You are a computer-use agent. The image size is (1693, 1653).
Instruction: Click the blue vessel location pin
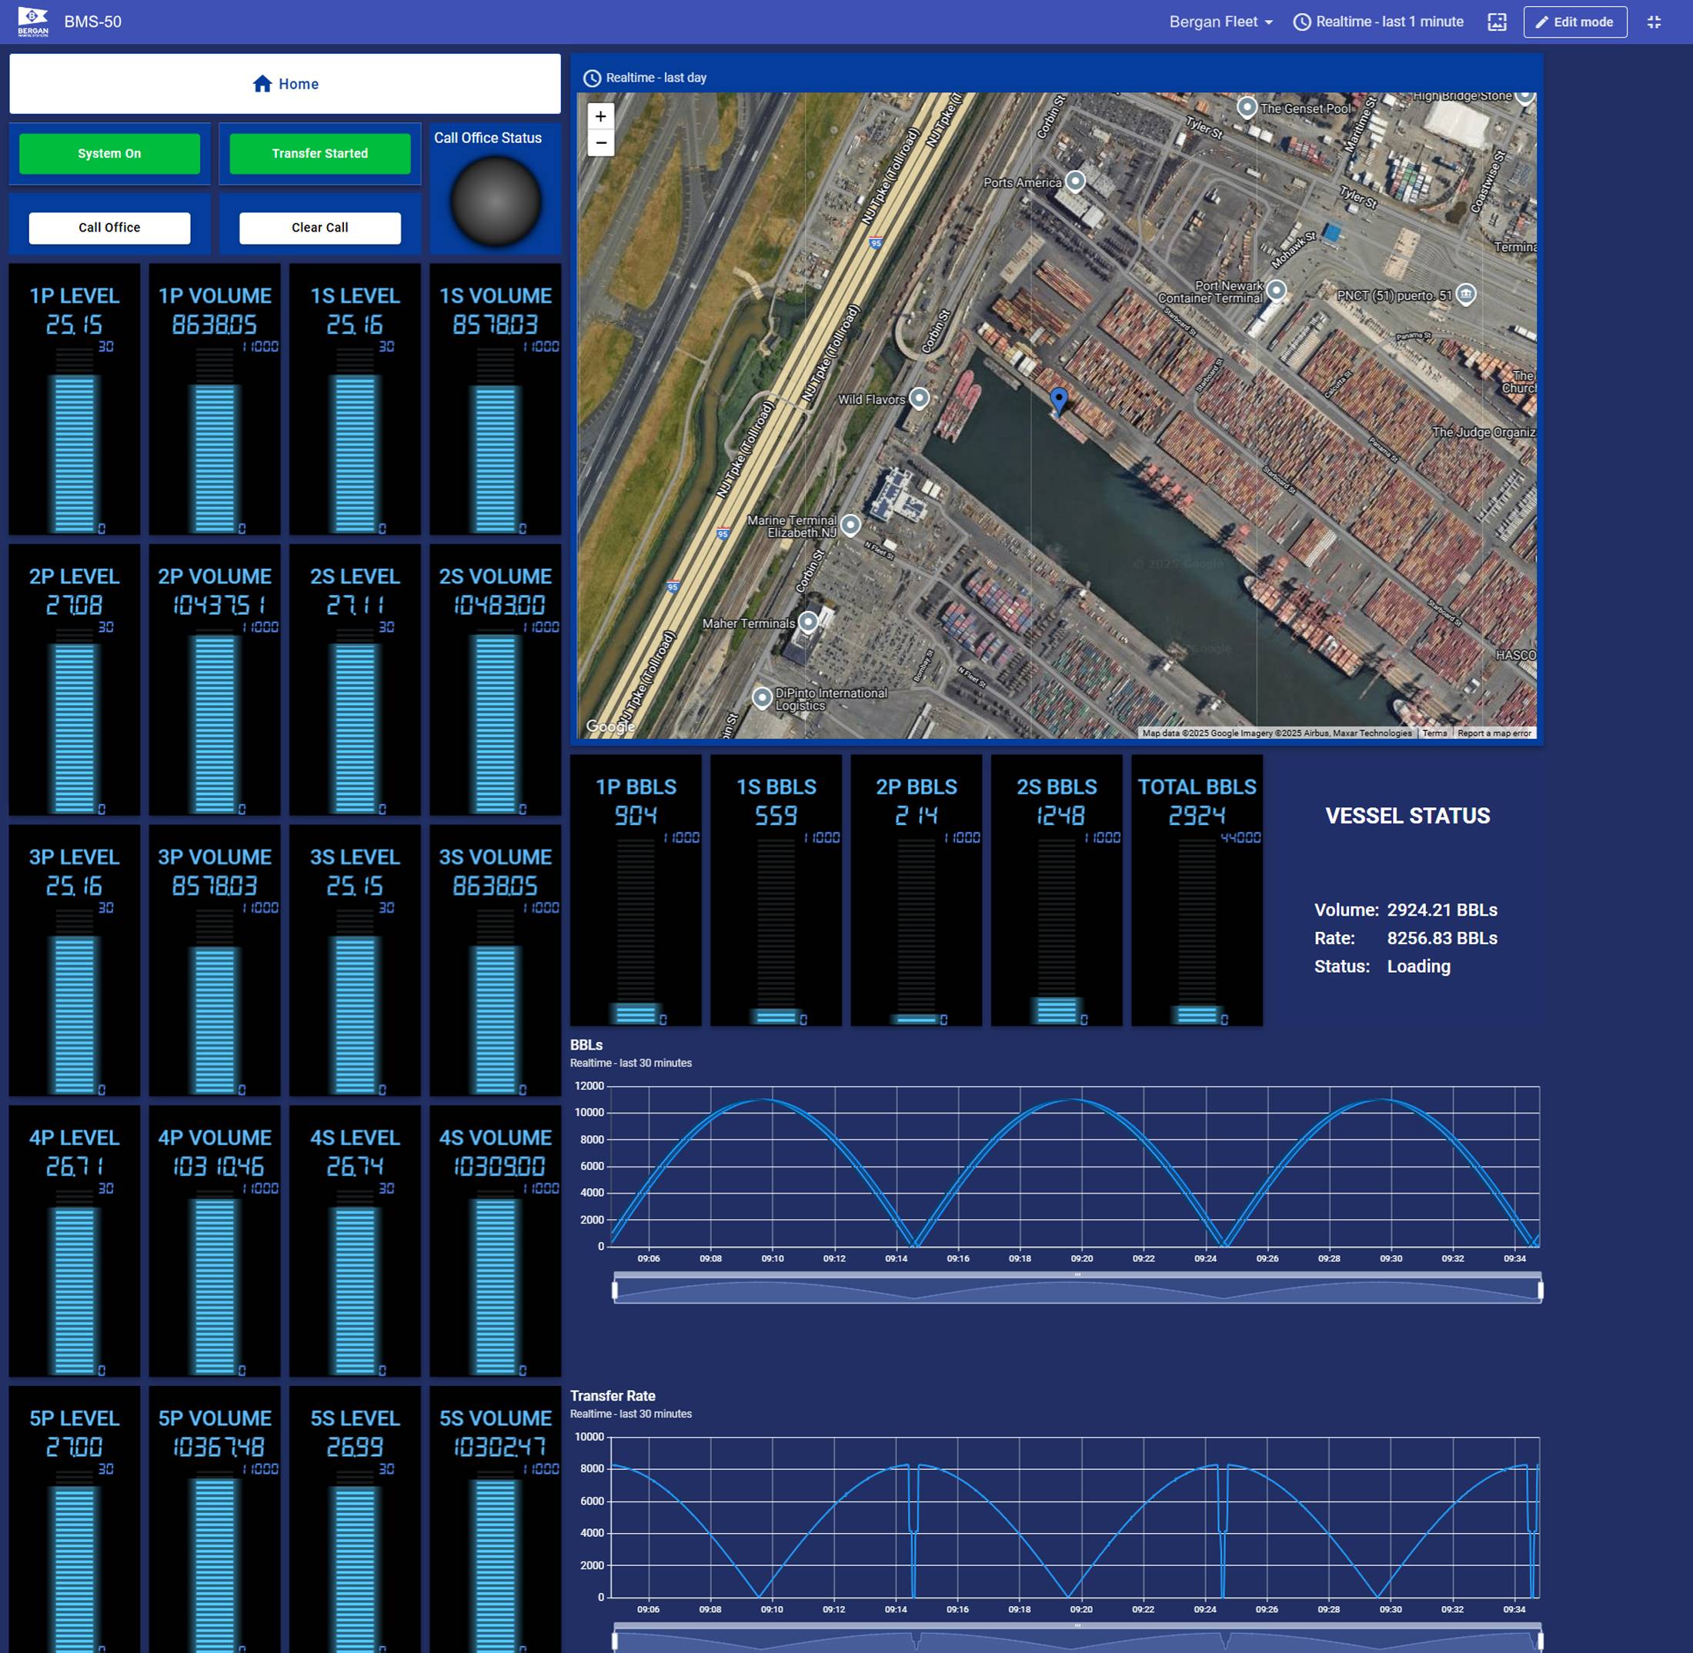pos(1058,399)
